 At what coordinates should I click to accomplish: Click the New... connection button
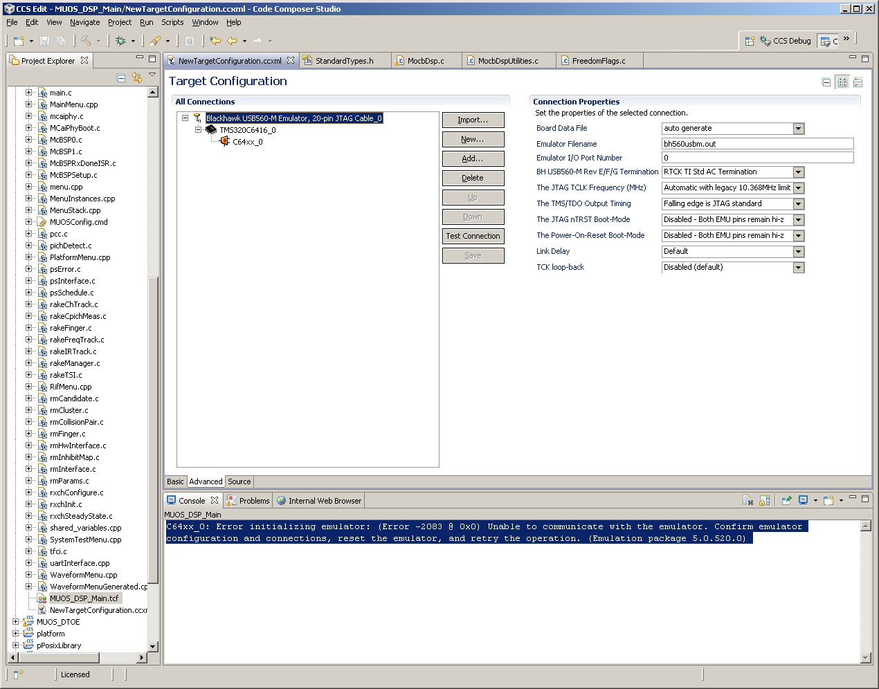[x=473, y=140]
